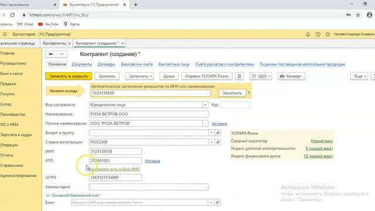This screenshot has height=211, width=375.
Task: Open Продажи sidebar section
Action: (x=8, y=84)
